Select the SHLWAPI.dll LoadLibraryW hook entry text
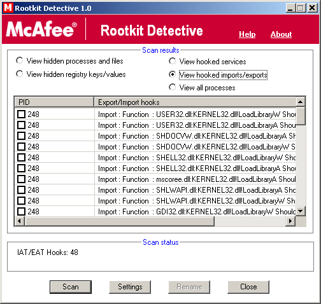321x304 pixels. pyautogui.click(x=197, y=201)
